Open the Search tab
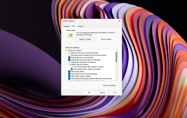The image size is (187, 118). click(x=81, y=26)
